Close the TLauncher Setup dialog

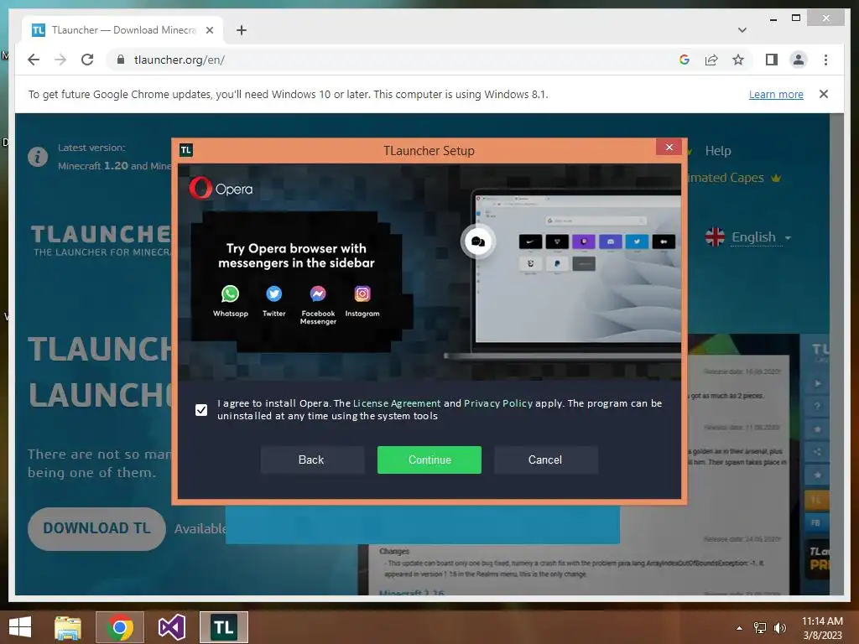(x=669, y=148)
